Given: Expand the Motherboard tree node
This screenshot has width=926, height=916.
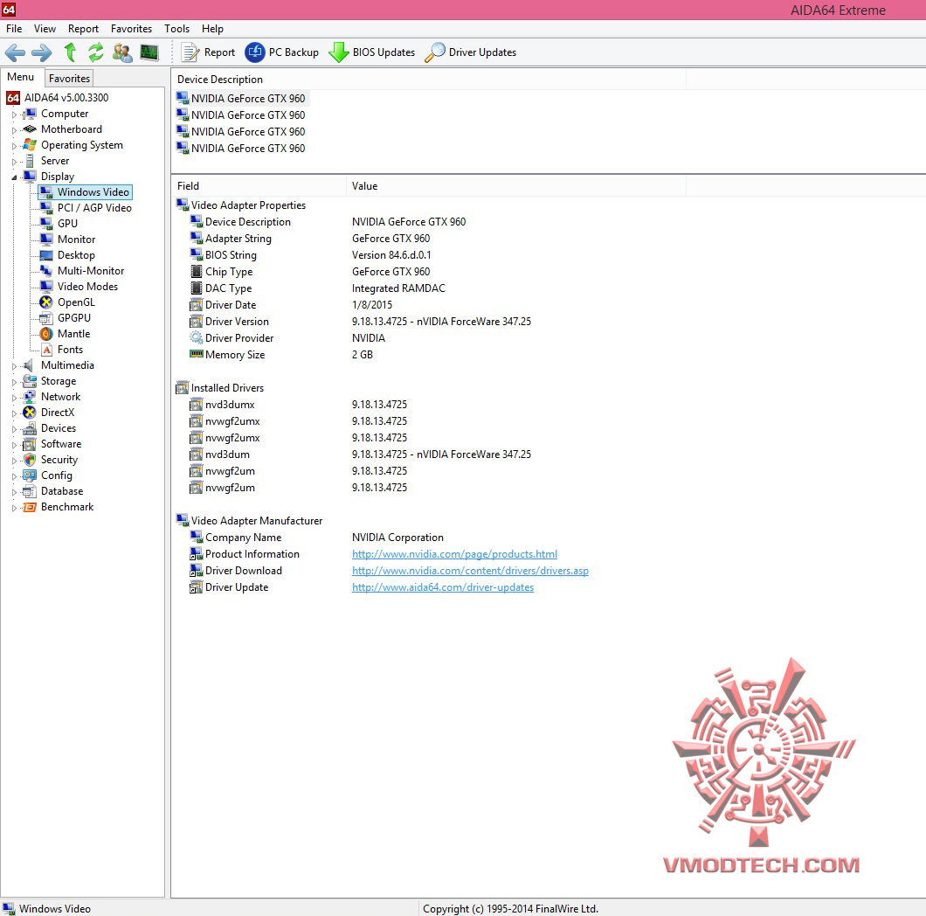Looking at the screenshot, I should click(14, 130).
